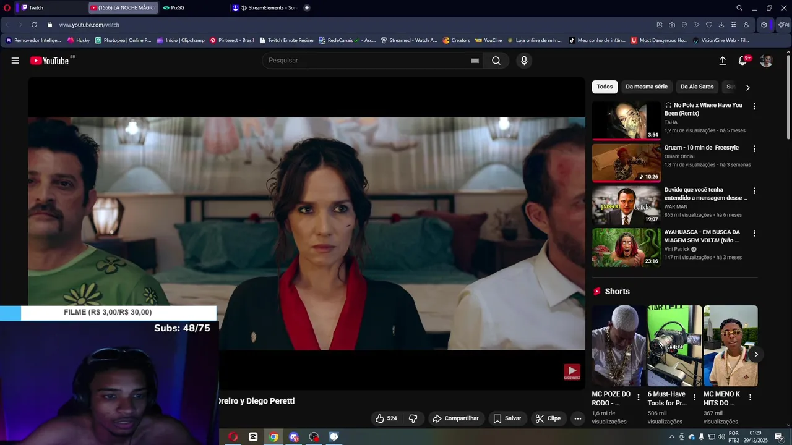Screen dimensions: 792x445
Task: Open MC POZE DO RODO short
Action: pyautogui.click(x=619, y=345)
